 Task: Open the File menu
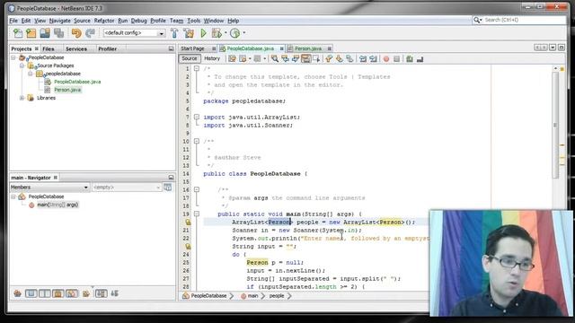click(x=13, y=21)
